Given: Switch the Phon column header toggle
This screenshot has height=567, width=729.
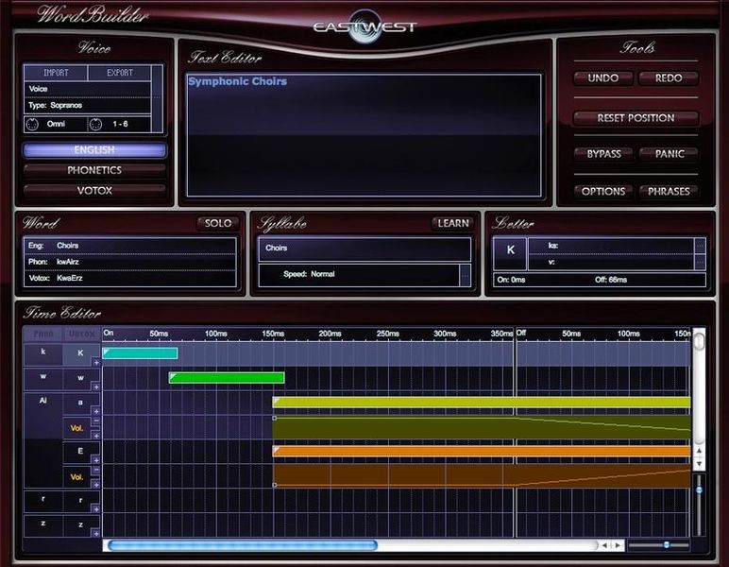Looking at the screenshot, I should point(42,334).
